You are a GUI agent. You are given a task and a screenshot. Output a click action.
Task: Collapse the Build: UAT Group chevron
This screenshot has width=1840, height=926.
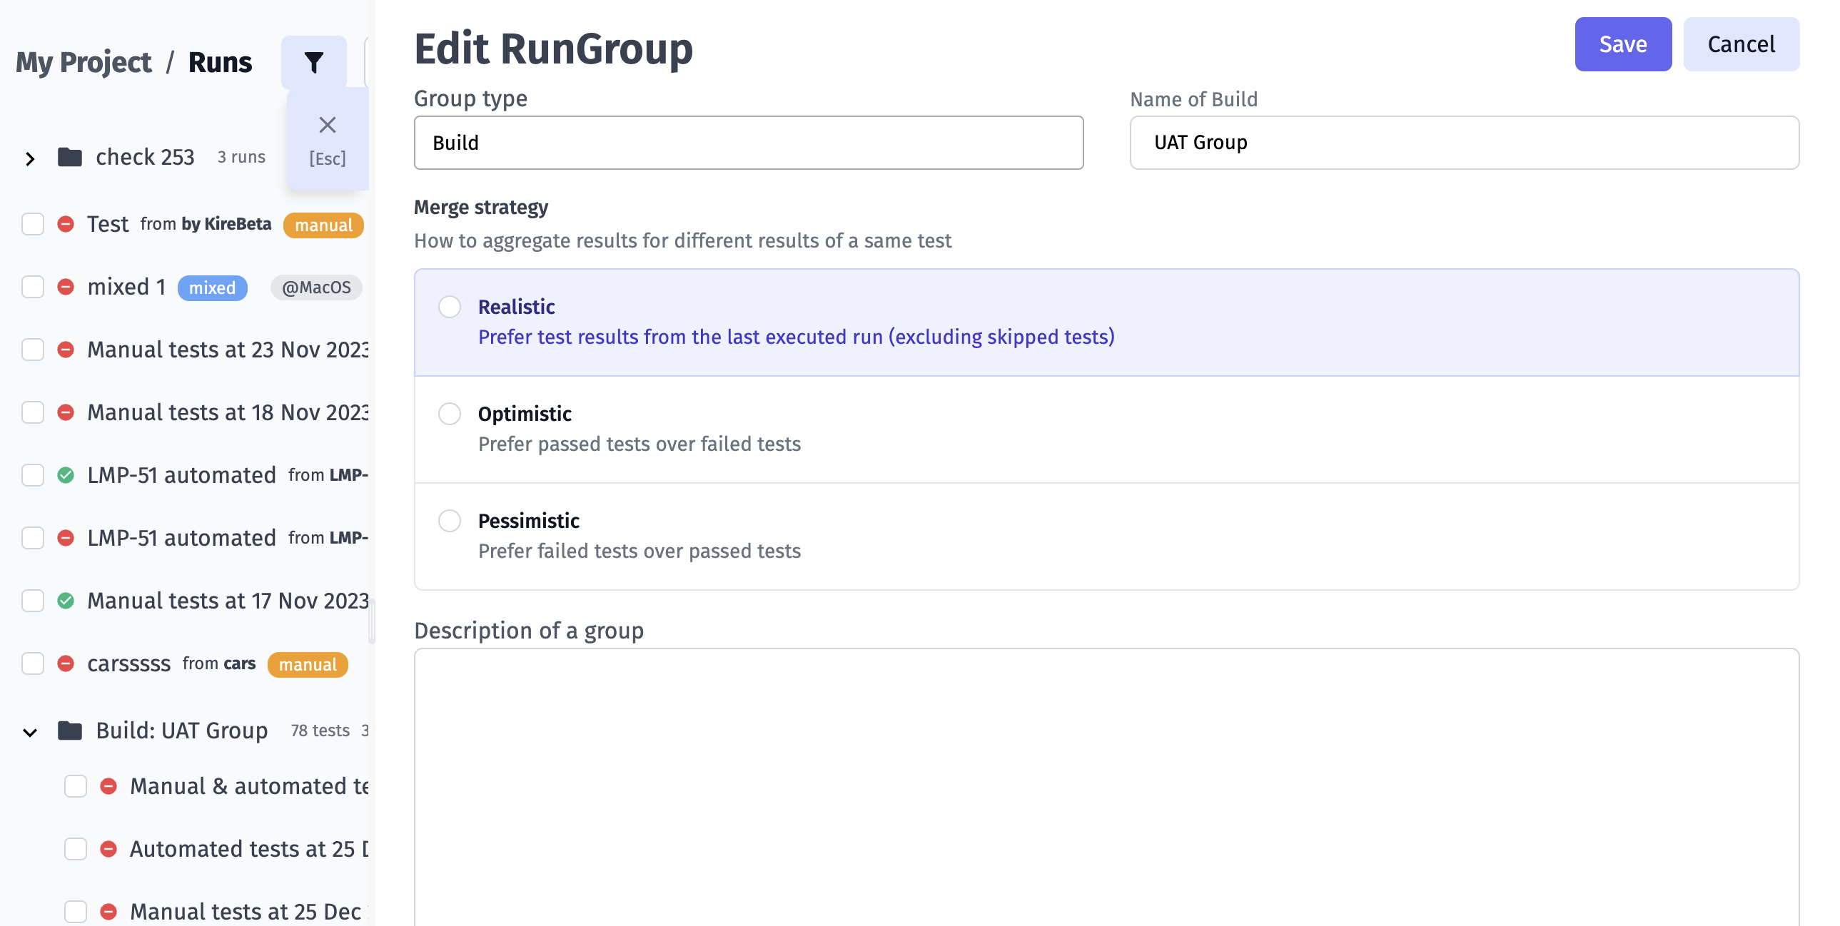[x=29, y=733]
